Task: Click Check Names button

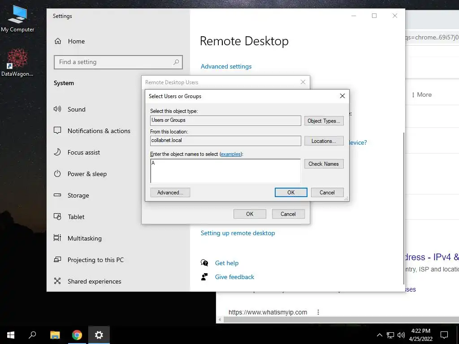Action: pos(324,164)
